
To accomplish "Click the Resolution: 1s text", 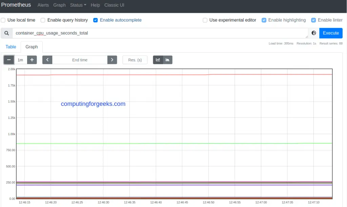I will click(306, 44).
